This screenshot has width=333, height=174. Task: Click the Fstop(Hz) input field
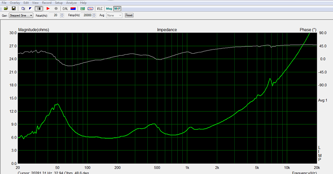(x=87, y=15)
